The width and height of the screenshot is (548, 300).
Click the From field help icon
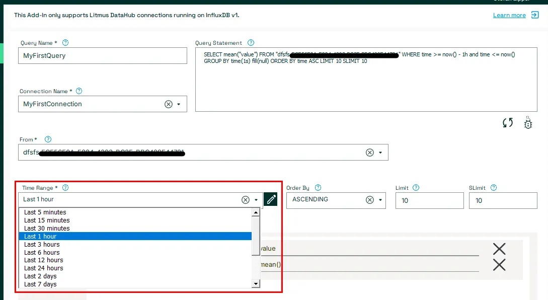(x=48, y=139)
